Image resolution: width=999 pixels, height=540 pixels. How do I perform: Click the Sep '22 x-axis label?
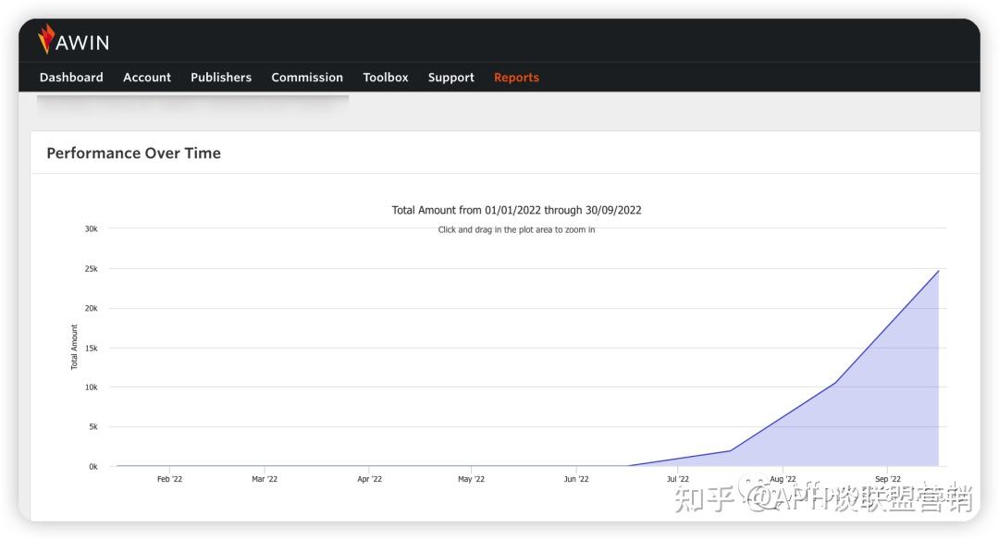point(887,479)
